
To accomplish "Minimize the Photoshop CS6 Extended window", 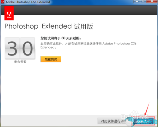I will coord(137,1).
